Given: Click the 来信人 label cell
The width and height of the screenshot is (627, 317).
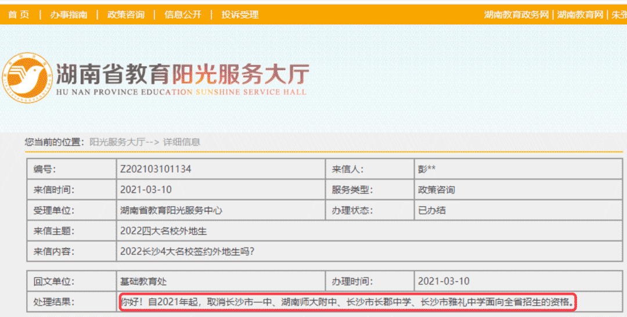Looking at the screenshot, I should [x=370, y=169].
